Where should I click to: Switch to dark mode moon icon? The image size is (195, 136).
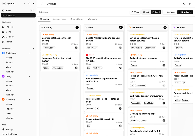(x=184, y=4)
